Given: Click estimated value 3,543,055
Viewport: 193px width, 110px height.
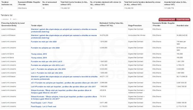Looking at the screenshot, I should click(x=103, y=69).
